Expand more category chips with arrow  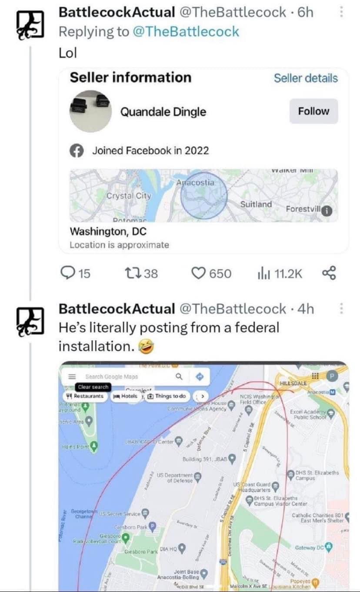point(201,396)
